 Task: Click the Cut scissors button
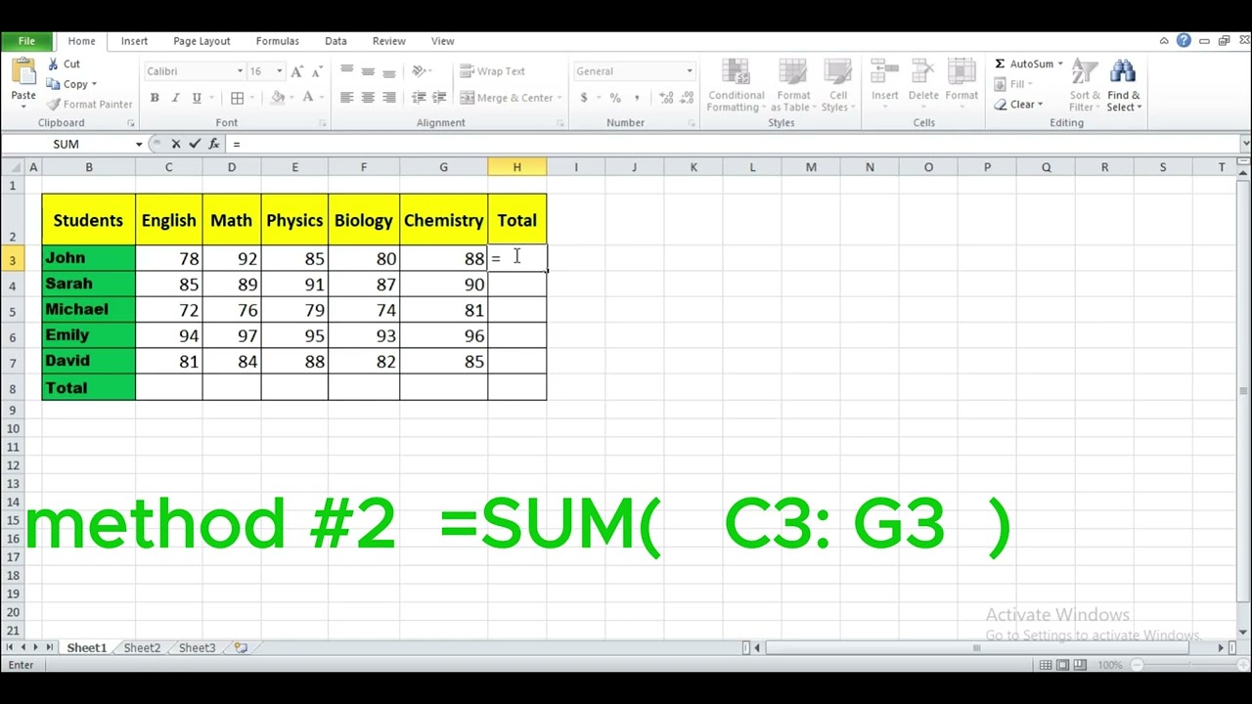[x=65, y=64]
